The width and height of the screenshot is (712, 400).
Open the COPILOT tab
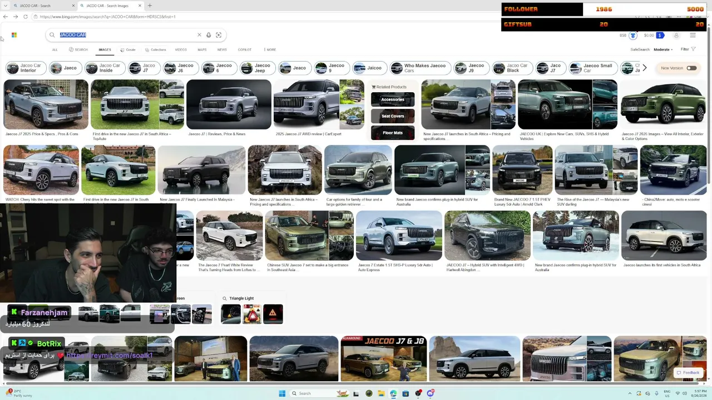[x=245, y=49]
